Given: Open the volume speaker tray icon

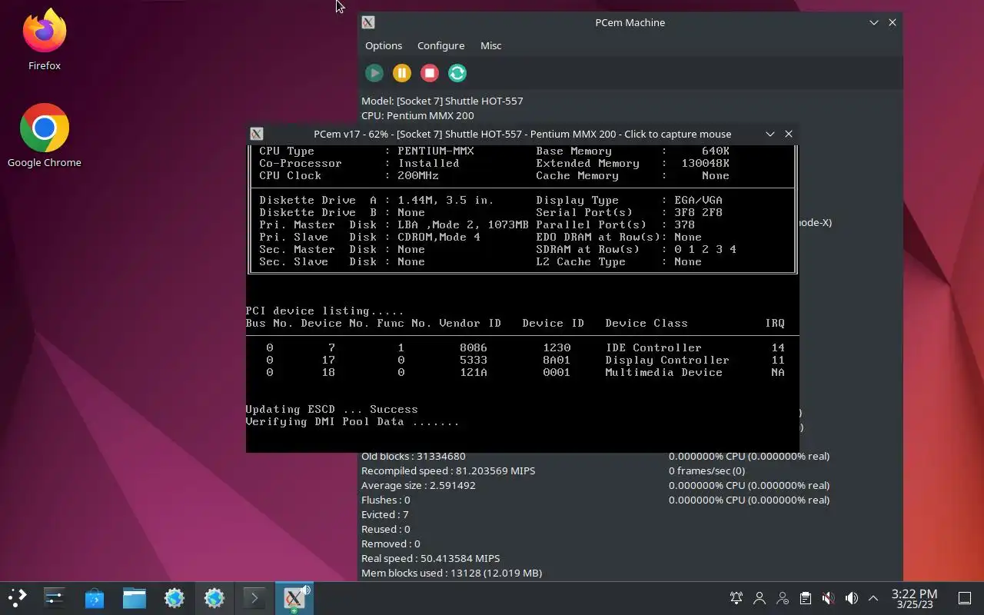Looking at the screenshot, I should tap(851, 598).
